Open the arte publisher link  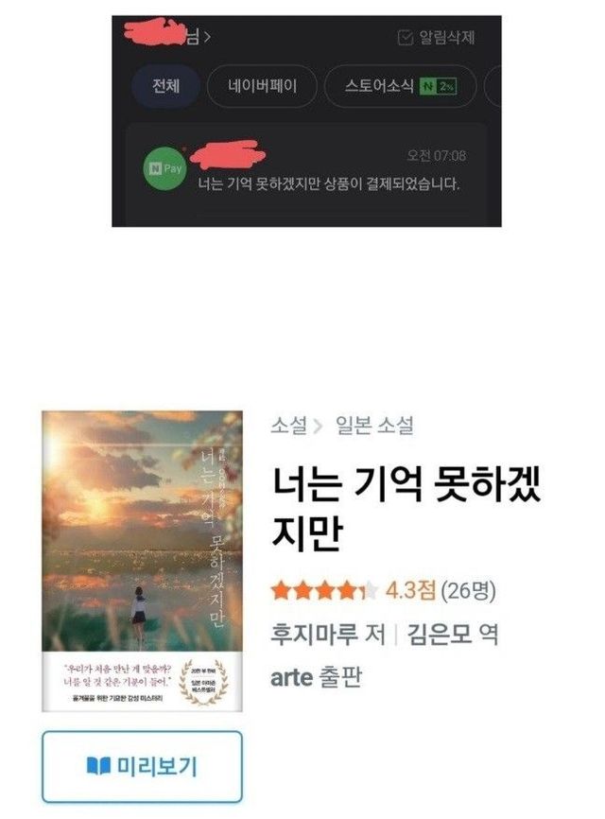tap(291, 677)
